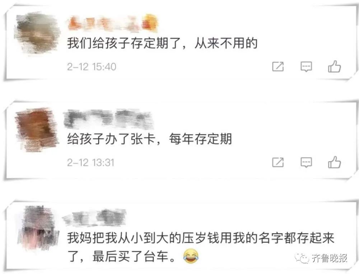Open the reply icon on the 15:40 comment
359x274 pixels.
tap(306, 67)
